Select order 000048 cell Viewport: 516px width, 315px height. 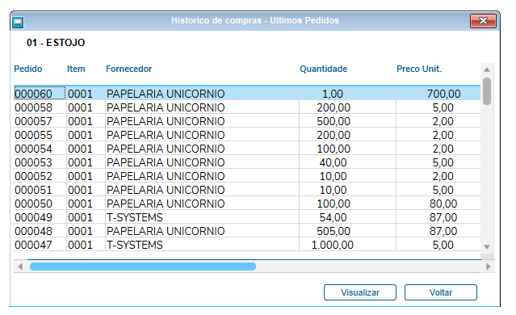40,231
